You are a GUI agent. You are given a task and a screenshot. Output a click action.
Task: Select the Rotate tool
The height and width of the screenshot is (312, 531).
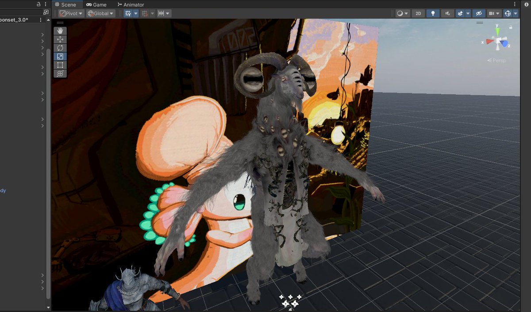pos(60,48)
